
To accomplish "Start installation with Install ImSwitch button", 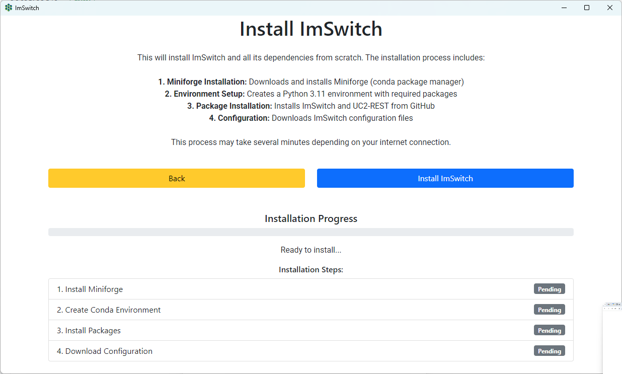I will [445, 178].
